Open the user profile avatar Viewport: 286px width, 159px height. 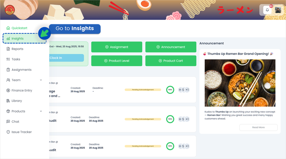278,10
